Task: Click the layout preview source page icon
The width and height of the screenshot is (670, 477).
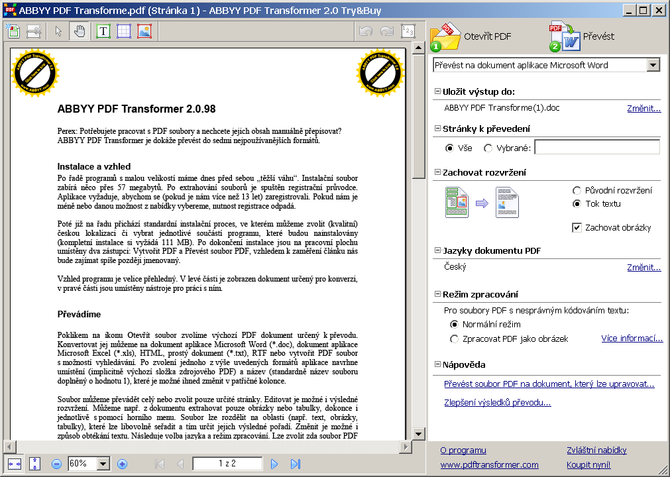Action: coord(457,203)
